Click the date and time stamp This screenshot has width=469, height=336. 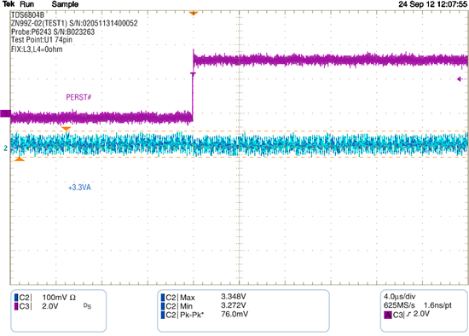click(x=432, y=4)
